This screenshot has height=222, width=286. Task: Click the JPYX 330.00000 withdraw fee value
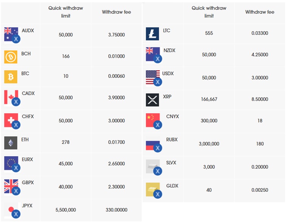(117, 210)
